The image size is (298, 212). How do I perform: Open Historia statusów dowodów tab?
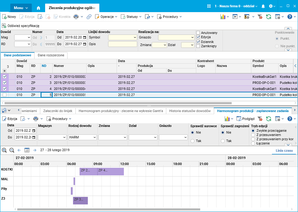click(190, 111)
